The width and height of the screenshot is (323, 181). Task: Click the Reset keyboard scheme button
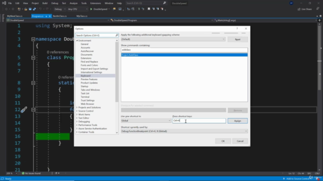(x=238, y=39)
